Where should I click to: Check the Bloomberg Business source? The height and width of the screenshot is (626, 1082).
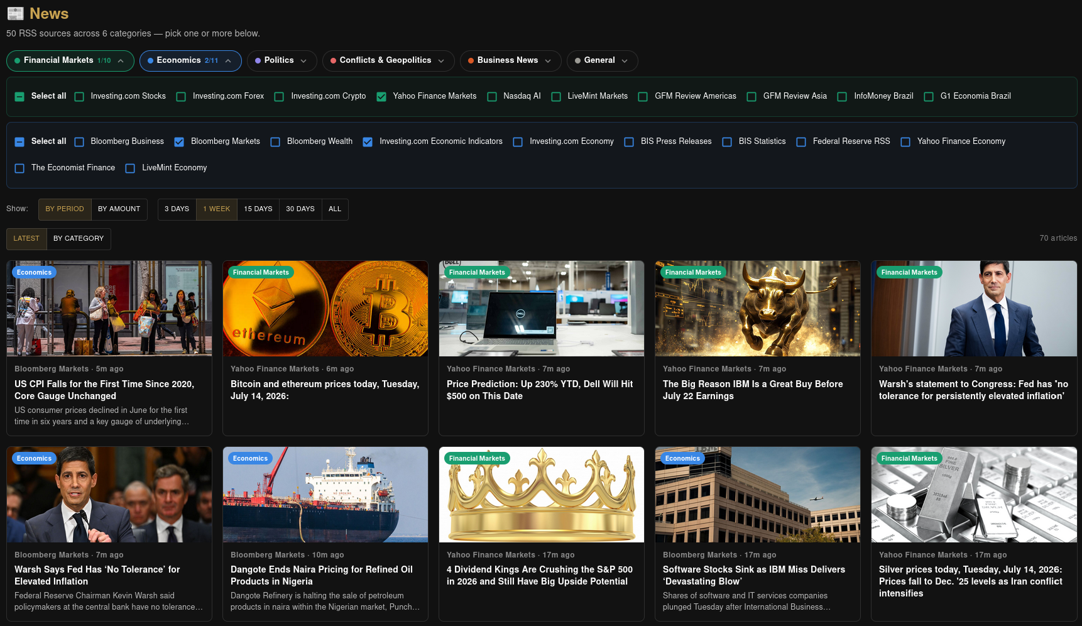pos(79,141)
